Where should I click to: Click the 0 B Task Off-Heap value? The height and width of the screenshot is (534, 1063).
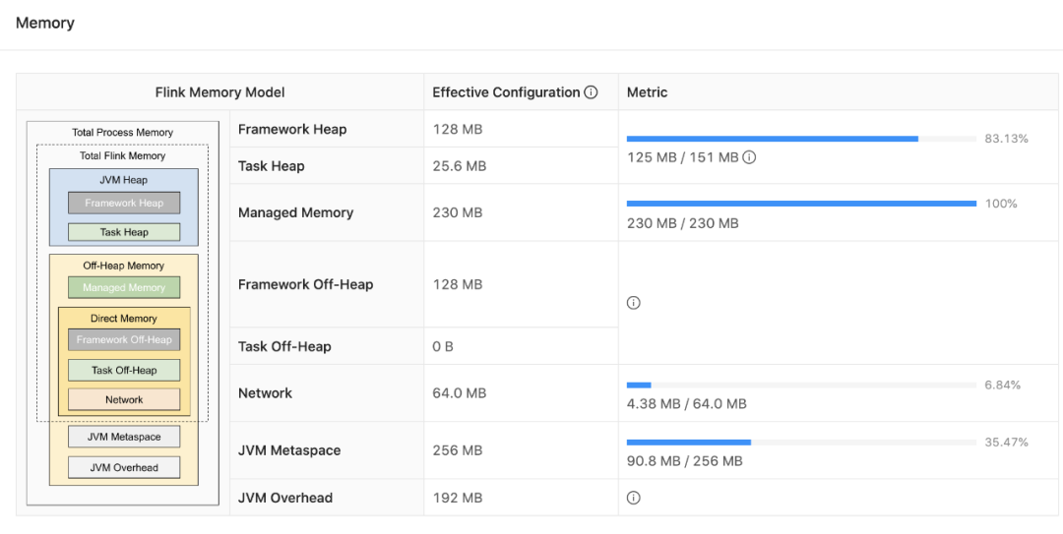click(443, 346)
